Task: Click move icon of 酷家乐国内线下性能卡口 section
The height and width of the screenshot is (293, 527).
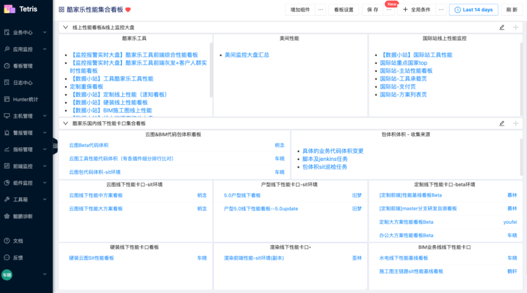Action: coord(516,123)
